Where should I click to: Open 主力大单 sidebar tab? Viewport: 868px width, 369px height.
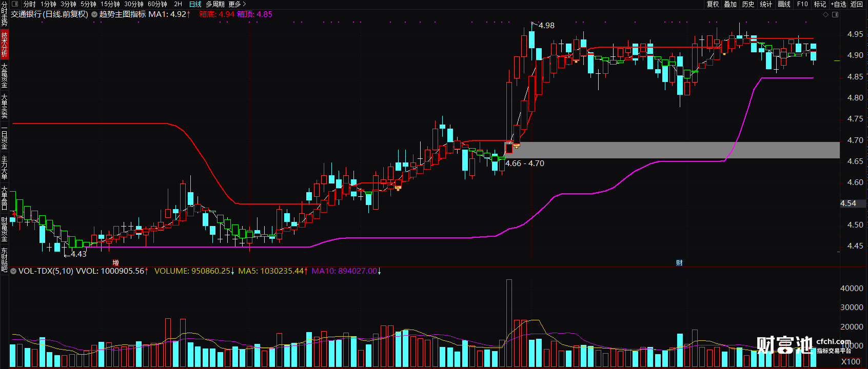coord(4,168)
